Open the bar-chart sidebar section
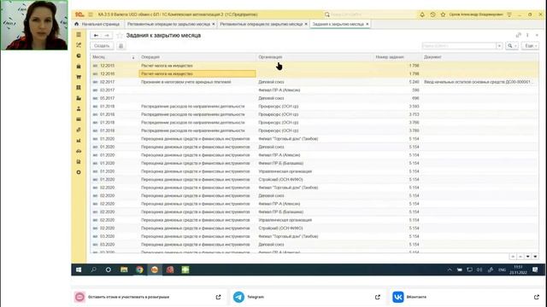Screen dimensions: 547x307 click(x=79, y=141)
